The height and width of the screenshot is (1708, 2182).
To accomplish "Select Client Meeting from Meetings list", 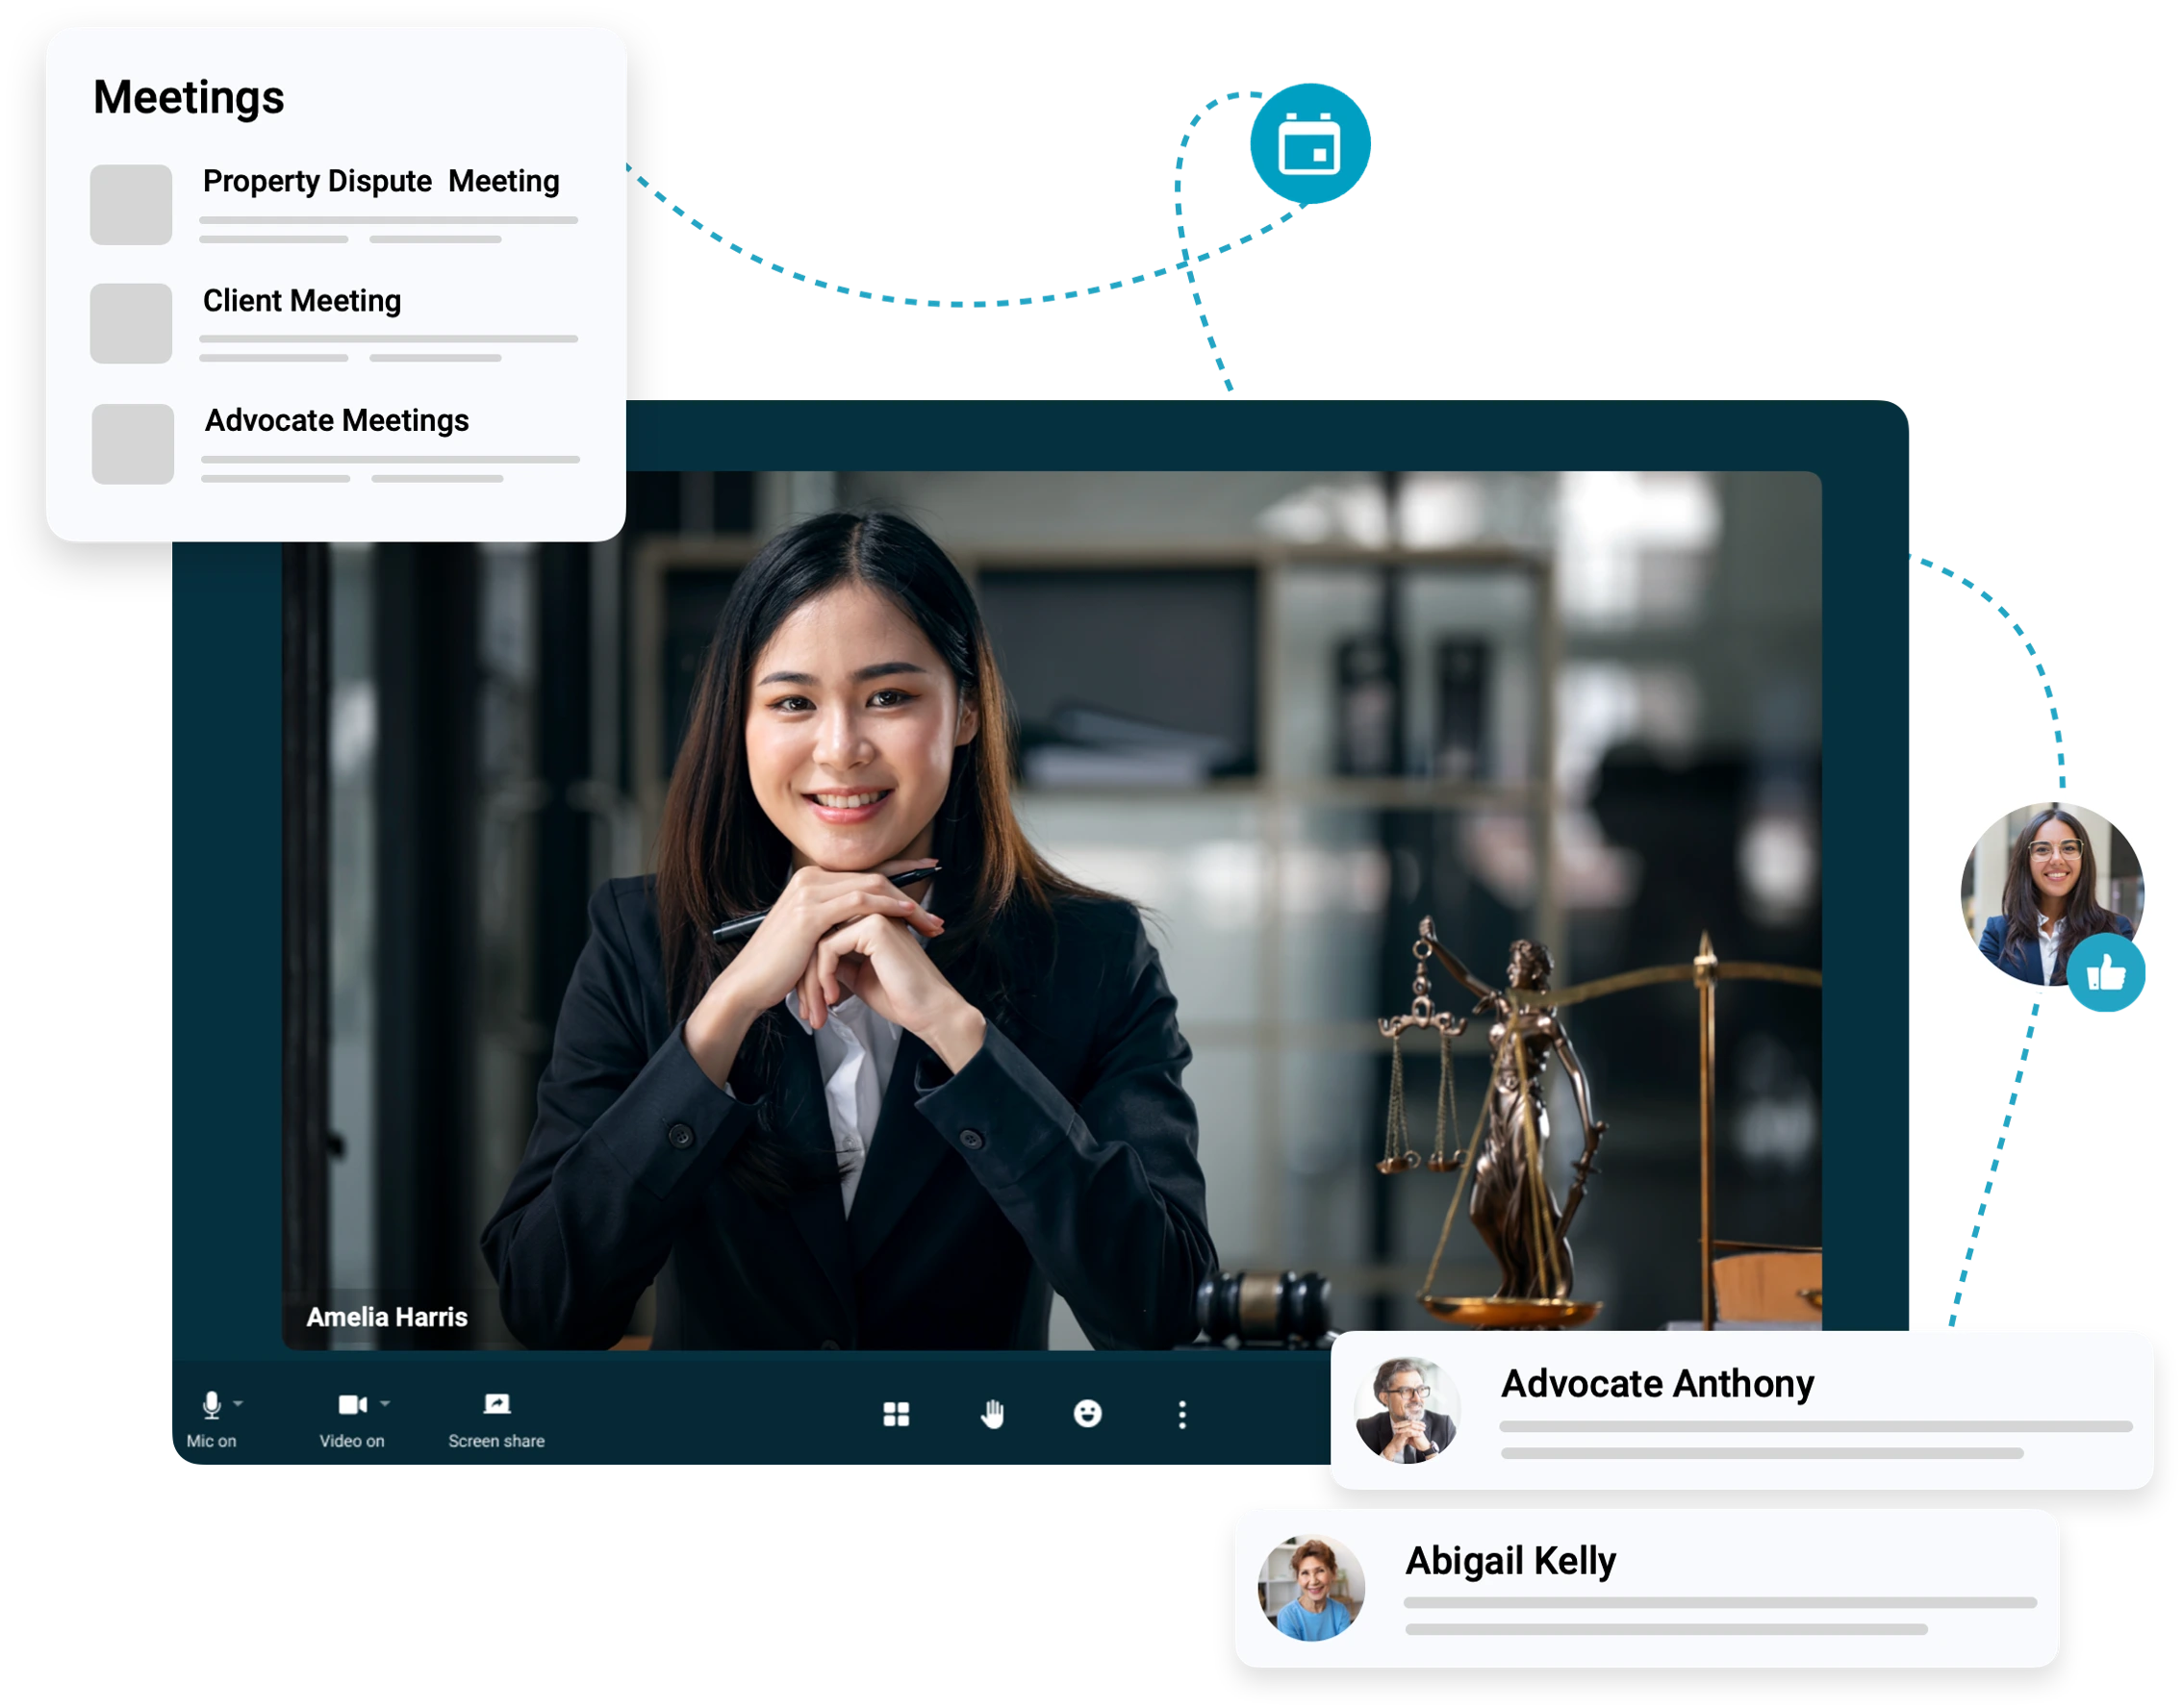I will 301,301.
